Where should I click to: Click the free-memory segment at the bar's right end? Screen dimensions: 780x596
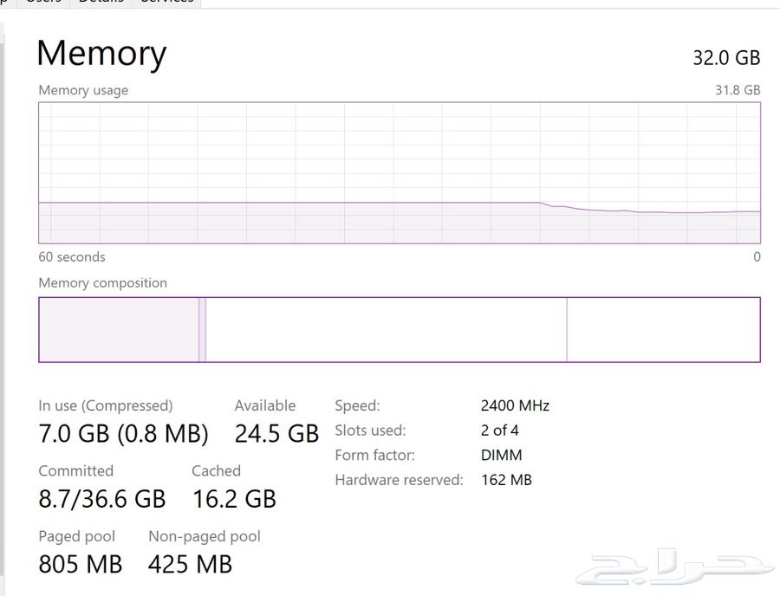(663, 329)
